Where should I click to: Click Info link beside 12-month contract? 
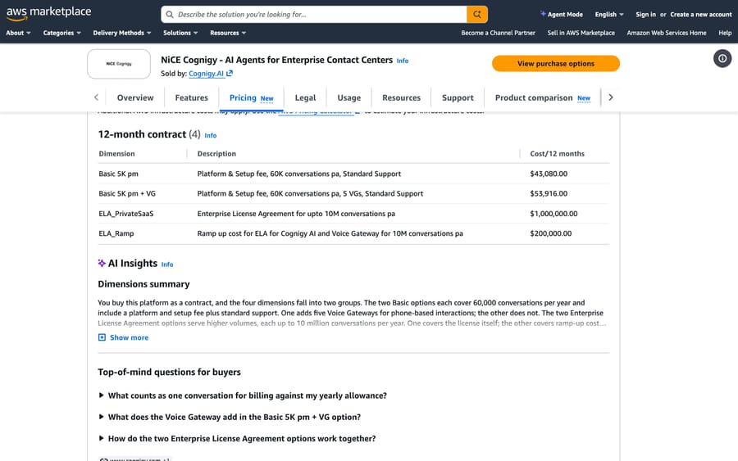coord(211,135)
